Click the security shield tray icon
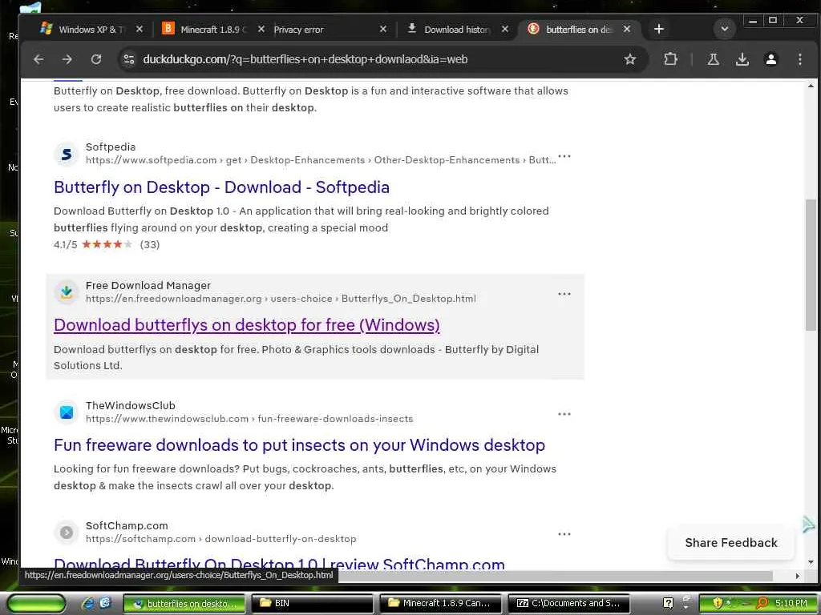This screenshot has height=615, width=821. (718, 603)
